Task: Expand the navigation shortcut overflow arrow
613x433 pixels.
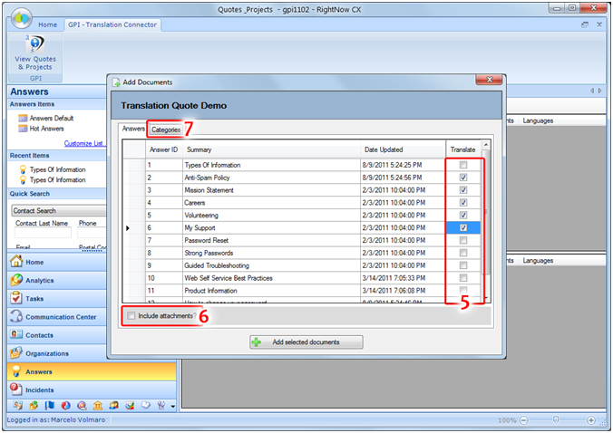Action: (172, 406)
